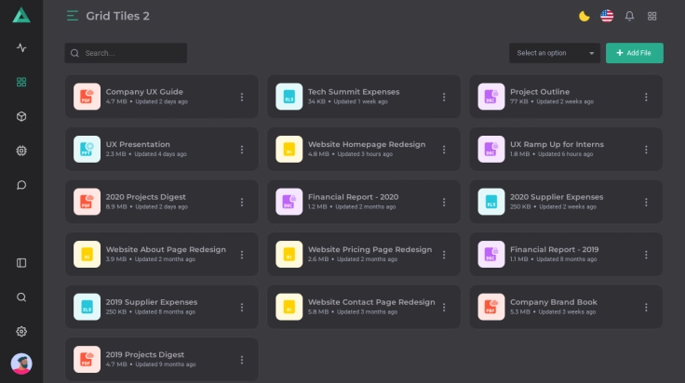Click the activity pulse icon in sidebar
This screenshot has height=383, width=685.
(21, 48)
